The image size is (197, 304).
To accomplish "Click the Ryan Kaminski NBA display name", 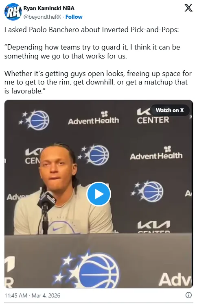I will (x=49, y=9).
